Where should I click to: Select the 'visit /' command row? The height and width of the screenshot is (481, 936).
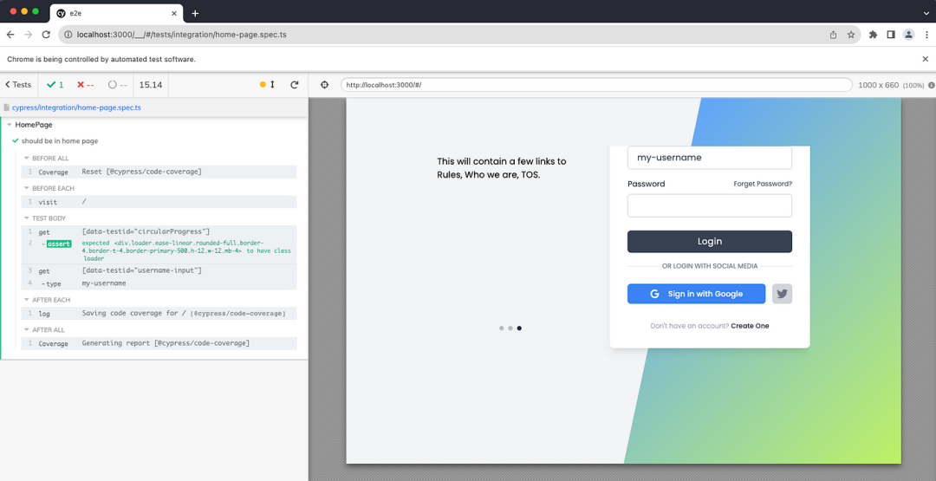pyautogui.click(x=159, y=202)
